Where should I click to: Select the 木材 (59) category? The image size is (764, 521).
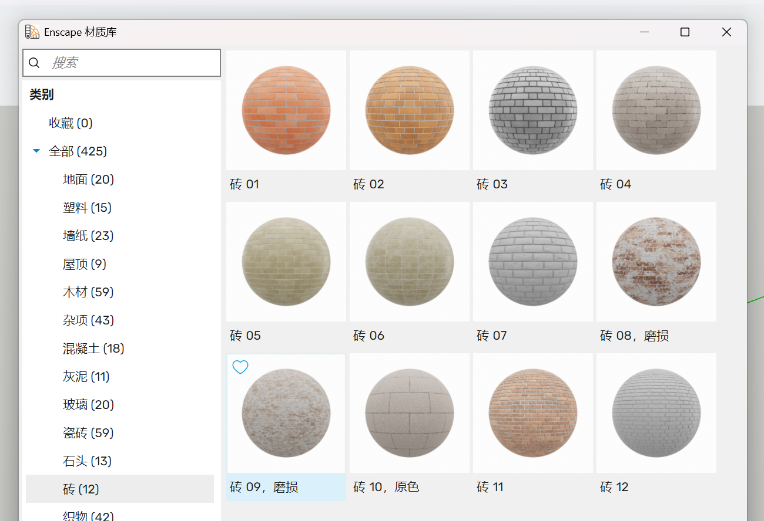(x=88, y=292)
